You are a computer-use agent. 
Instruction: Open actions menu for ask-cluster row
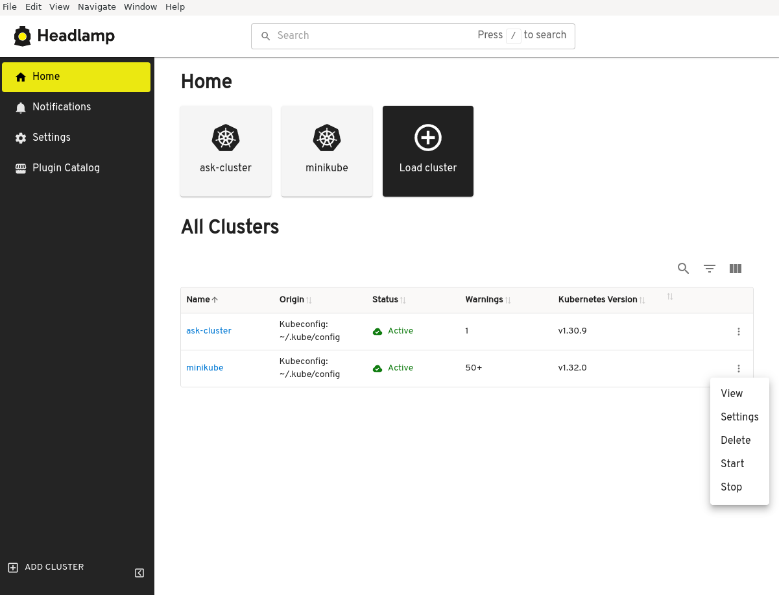tap(739, 332)
